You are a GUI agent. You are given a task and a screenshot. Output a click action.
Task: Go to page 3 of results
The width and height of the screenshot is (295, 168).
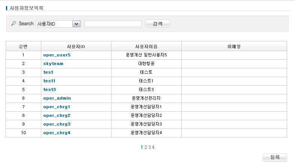coord(149,147)
